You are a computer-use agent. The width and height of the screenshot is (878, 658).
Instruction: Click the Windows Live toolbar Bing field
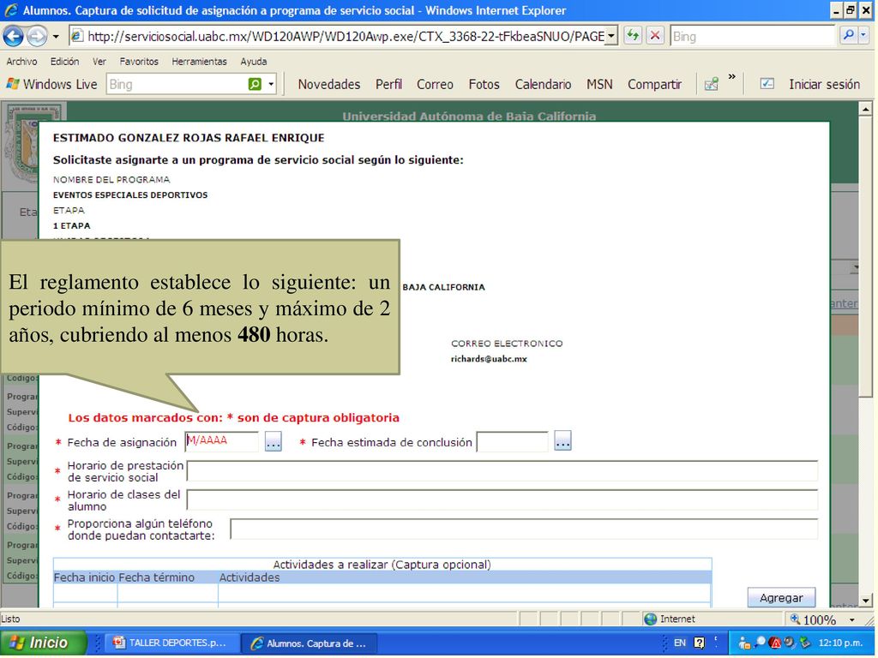175,85
